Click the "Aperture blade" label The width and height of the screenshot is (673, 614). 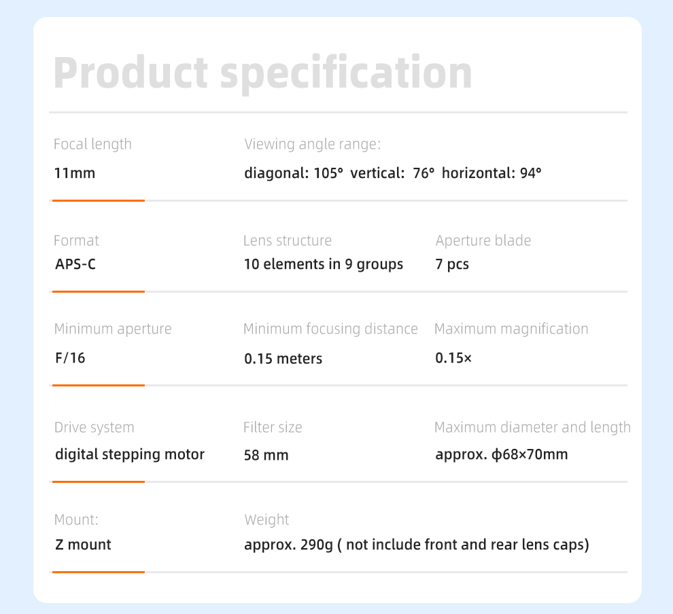tap(483, 240)
